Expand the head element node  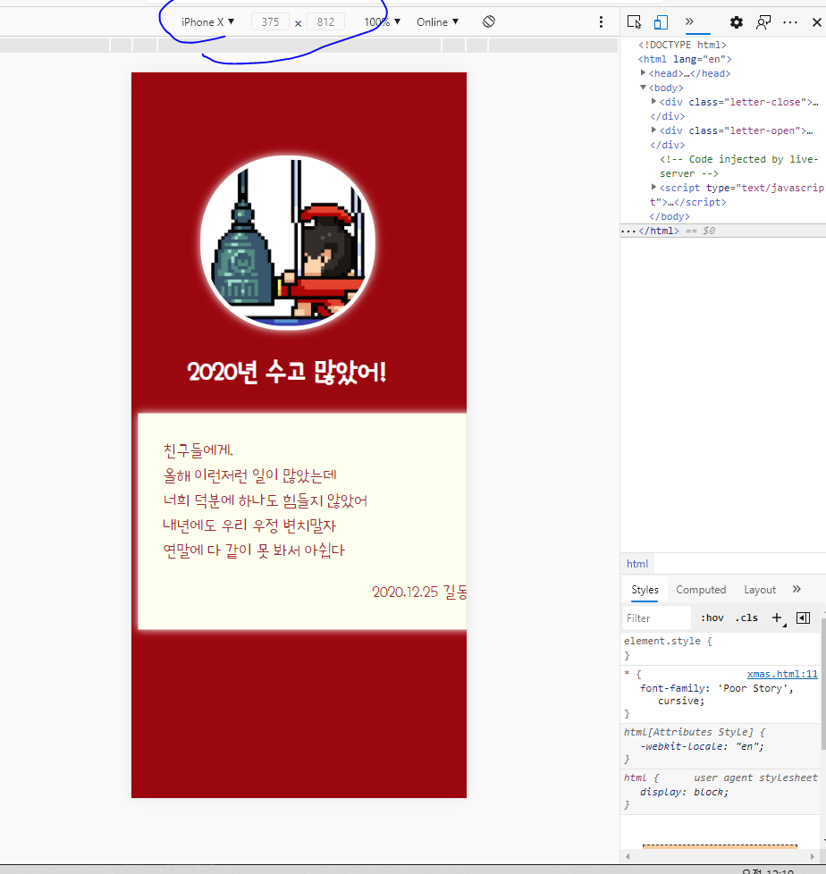coord(643,73)
